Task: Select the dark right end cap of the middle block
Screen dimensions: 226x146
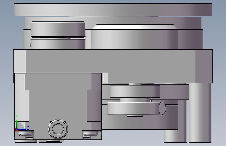Action: (x=204, y=66)
